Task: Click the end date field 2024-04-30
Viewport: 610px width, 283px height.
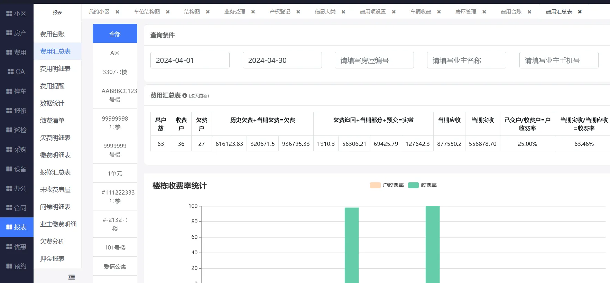Action: point(282,60)
